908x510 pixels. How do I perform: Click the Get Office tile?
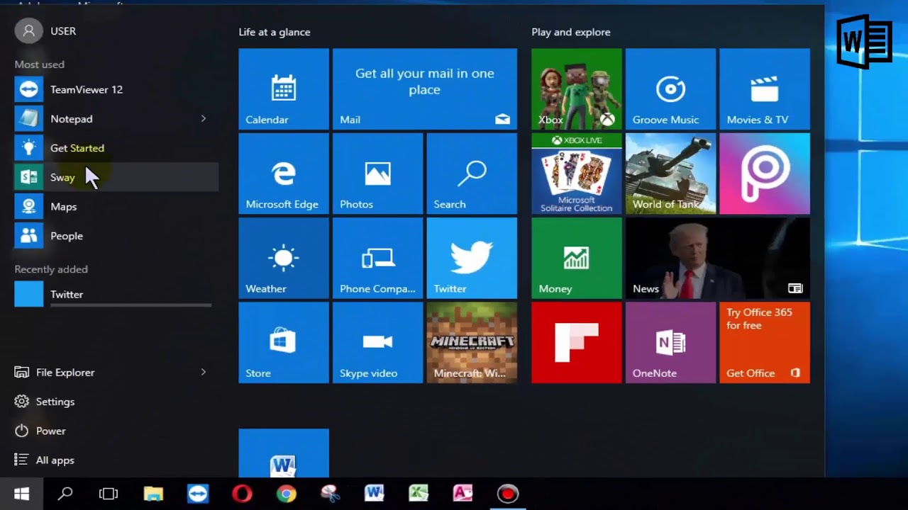(765, 343)
